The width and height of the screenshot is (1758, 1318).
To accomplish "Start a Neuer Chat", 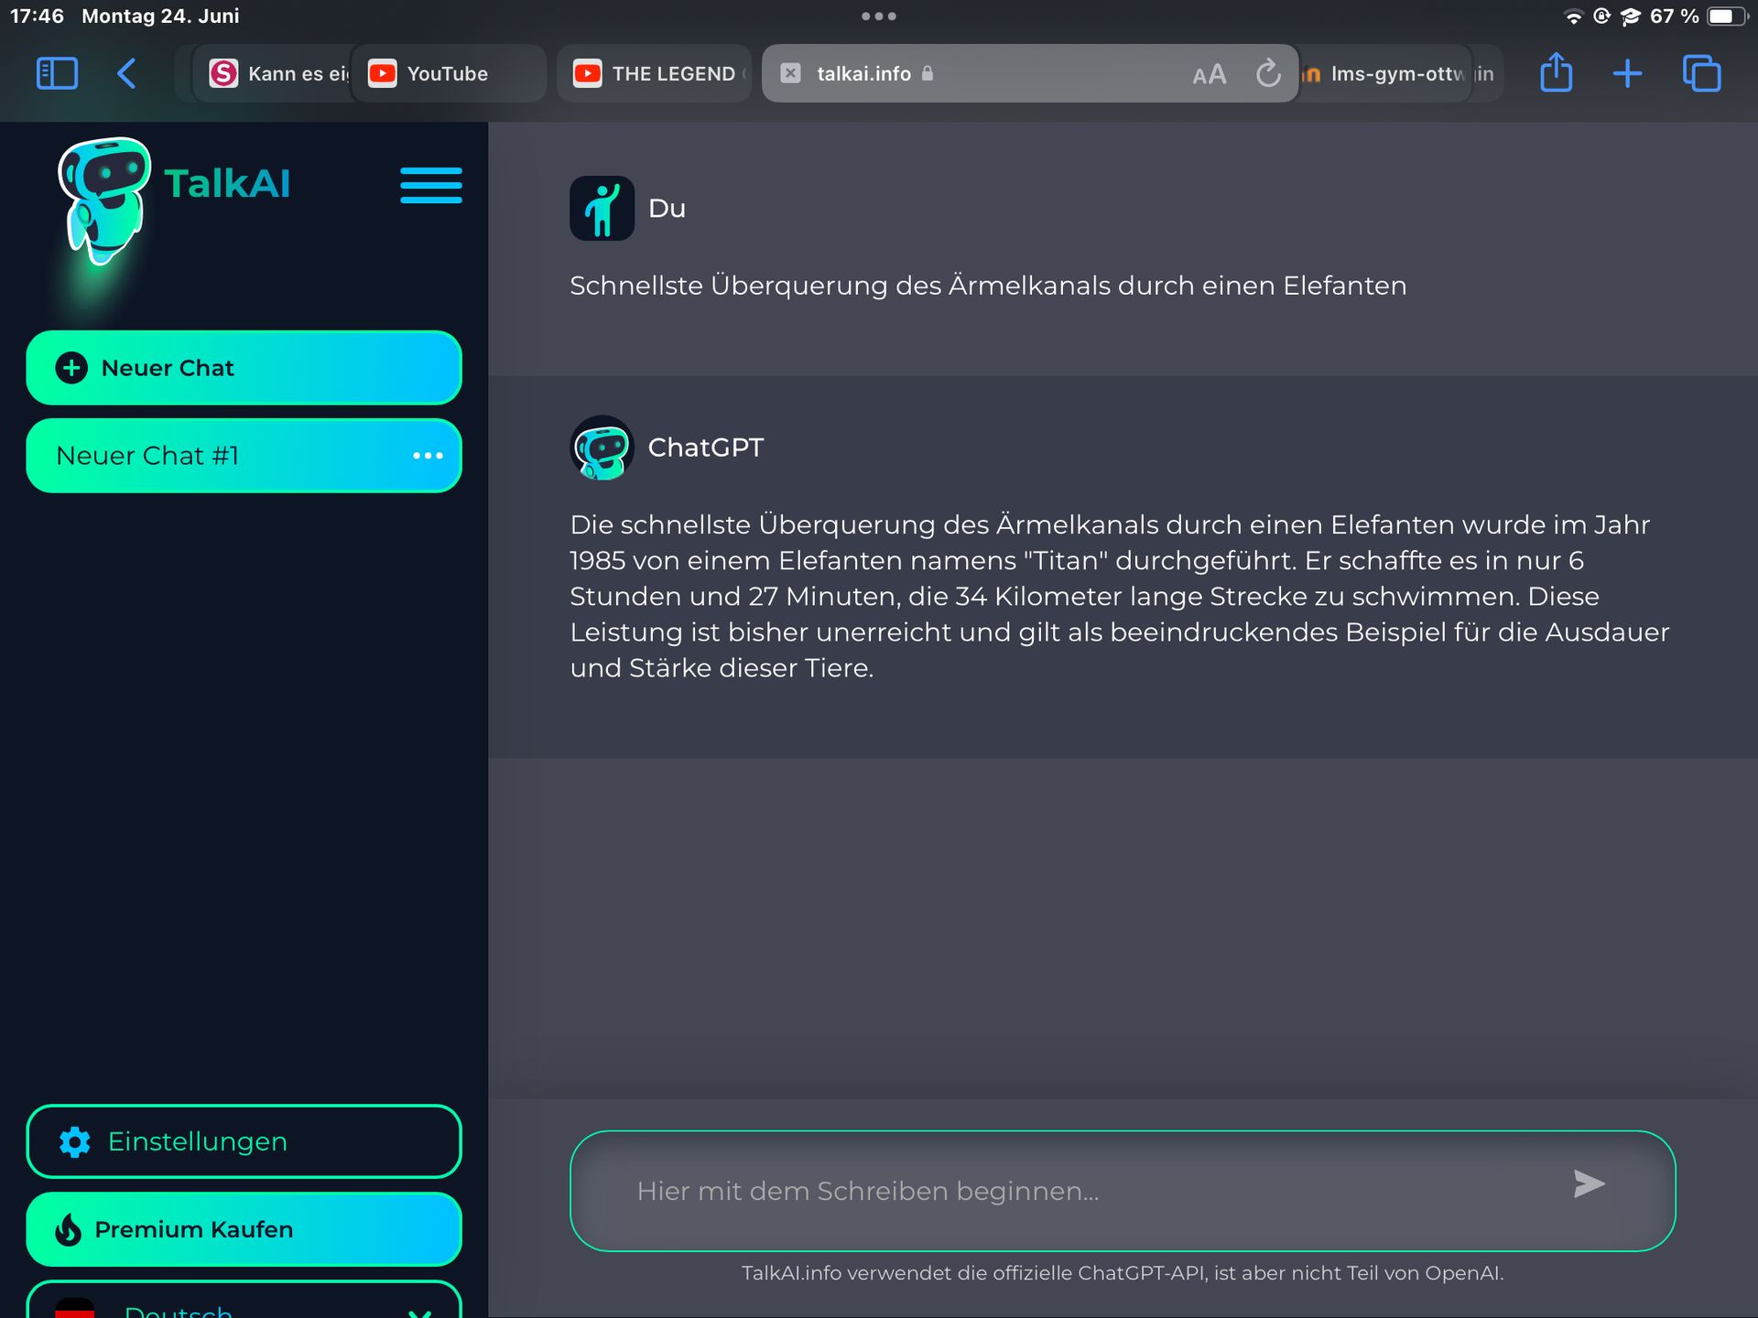I will click(243, 368).
